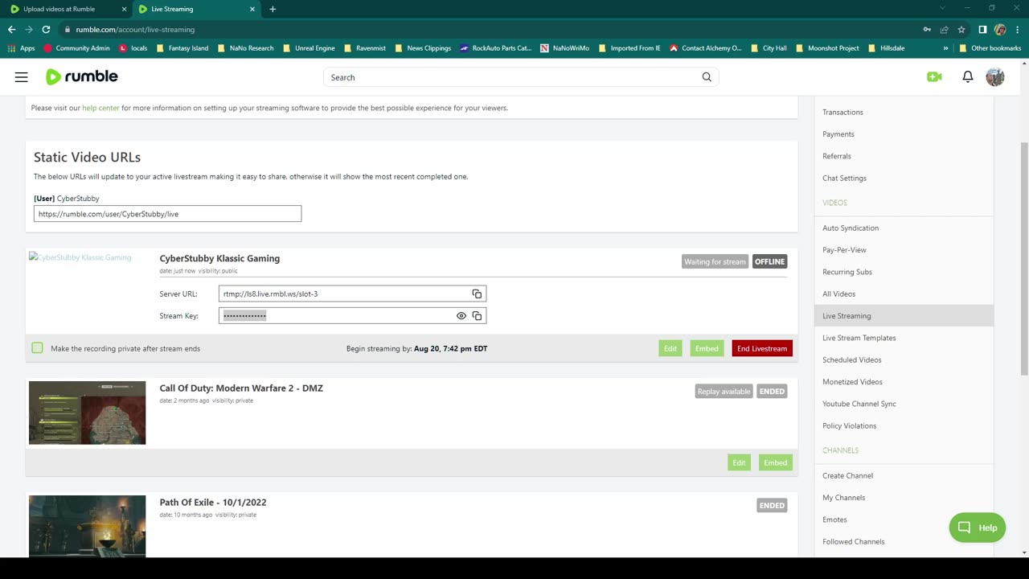Click the Server URL field
This screenshot has height=579, width=1029.
click(352, 294)
